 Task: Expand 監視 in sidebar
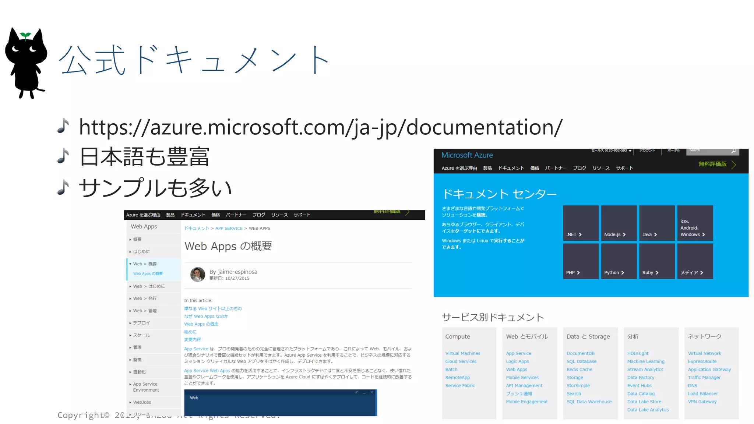tap(154, 360)
